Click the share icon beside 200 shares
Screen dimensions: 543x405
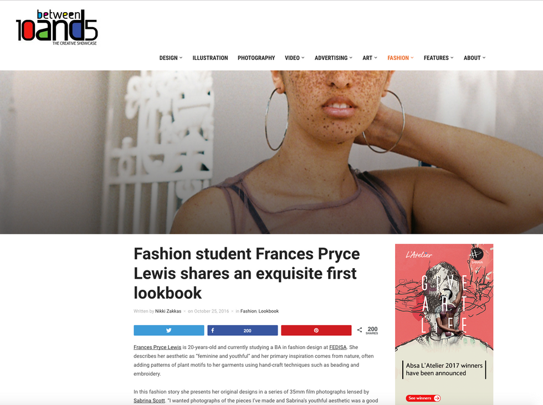pos(360,330)
